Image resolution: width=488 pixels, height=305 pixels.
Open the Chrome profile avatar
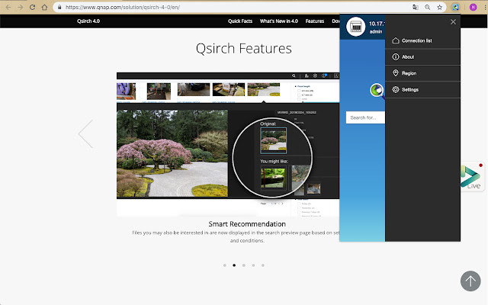(473, 7)
